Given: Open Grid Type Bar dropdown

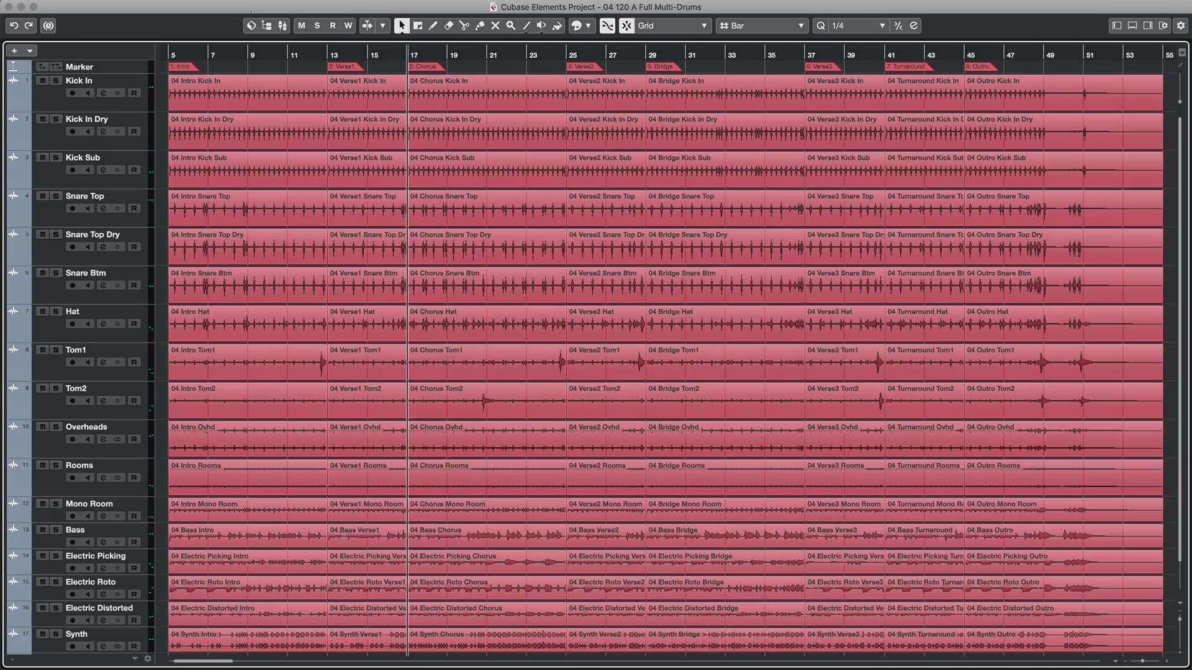Looking at the screenshot, I should (762, 25).
